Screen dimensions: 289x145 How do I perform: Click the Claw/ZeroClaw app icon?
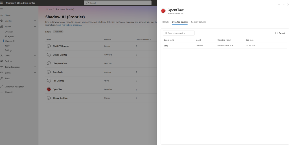click(x=49, y=63)
